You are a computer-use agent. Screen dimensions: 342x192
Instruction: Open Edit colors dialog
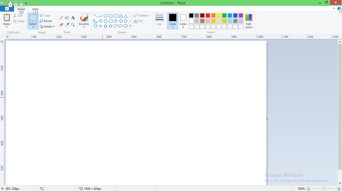point(249,21)
